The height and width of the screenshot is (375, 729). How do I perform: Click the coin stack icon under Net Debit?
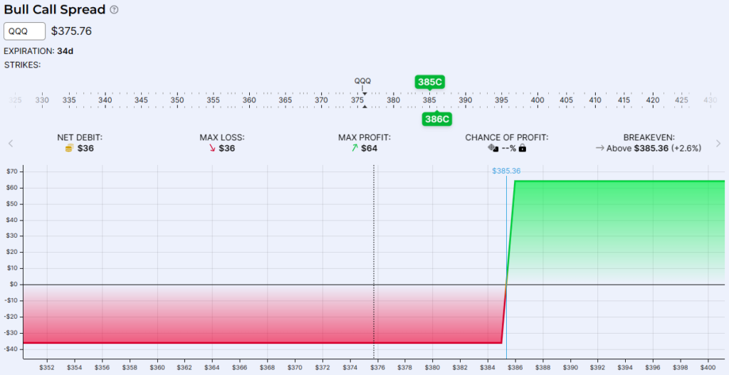point(69,148)
